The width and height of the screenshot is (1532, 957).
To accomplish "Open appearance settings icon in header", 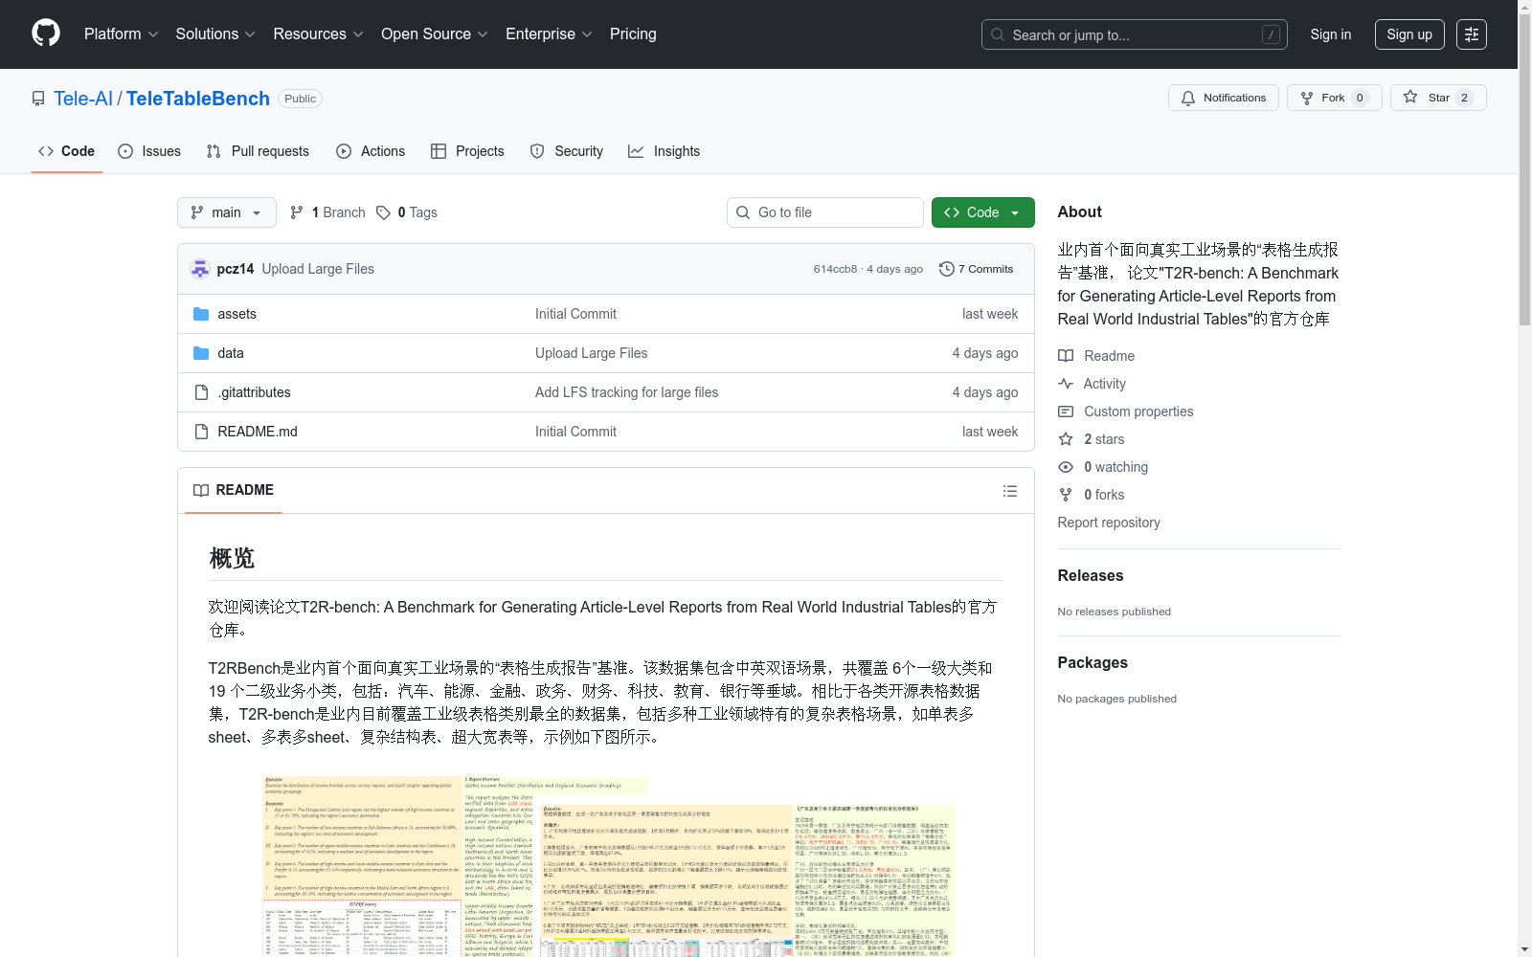I will coord(1472,34).
